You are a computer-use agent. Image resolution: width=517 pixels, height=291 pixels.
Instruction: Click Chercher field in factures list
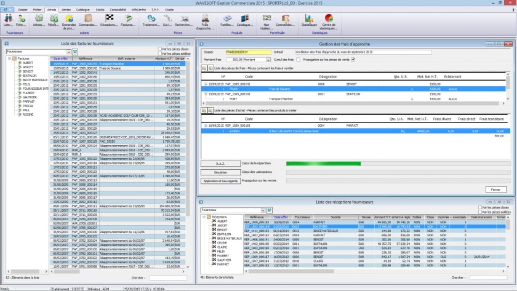tap(168, 277)
